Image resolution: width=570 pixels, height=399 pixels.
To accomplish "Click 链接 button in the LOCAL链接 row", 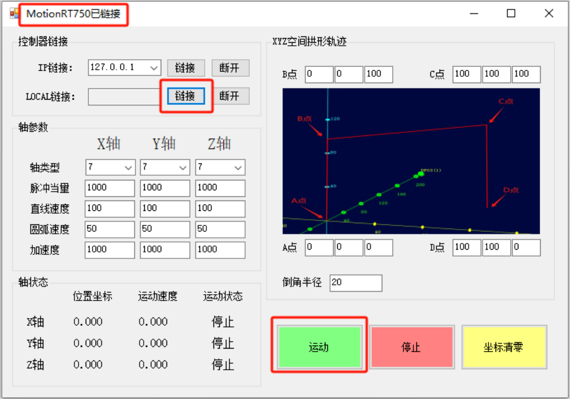I will pyautogui.click(x=186, y=96).
